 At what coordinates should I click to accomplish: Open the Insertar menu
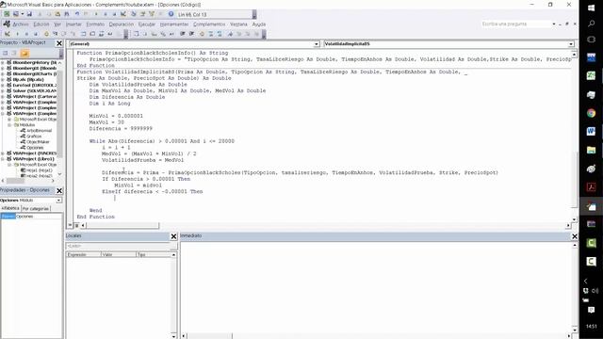(x=73, y=24)
